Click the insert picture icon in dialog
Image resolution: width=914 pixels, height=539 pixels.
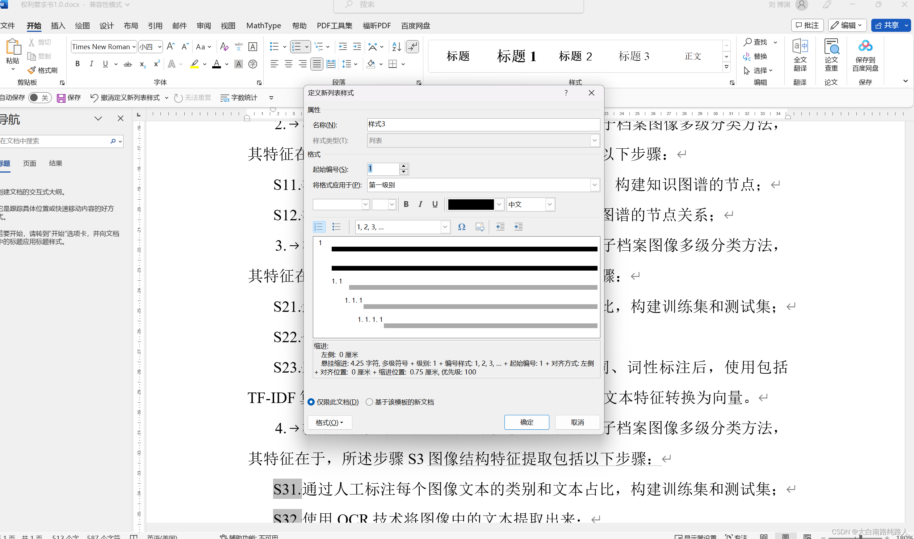[x=480, y=227]
